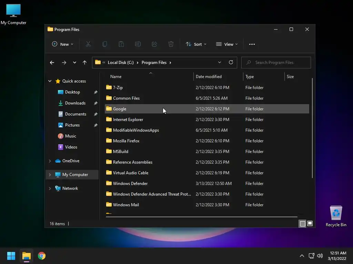The image size is (353, 264).
Task: Sort by the Name column header
Action: 149,77
